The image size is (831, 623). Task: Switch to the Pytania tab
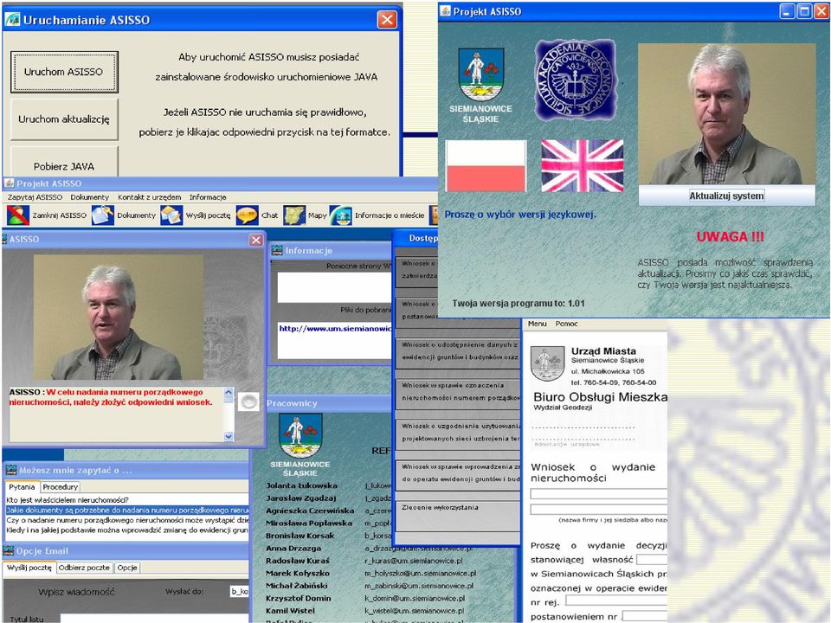tap(22, 487)
